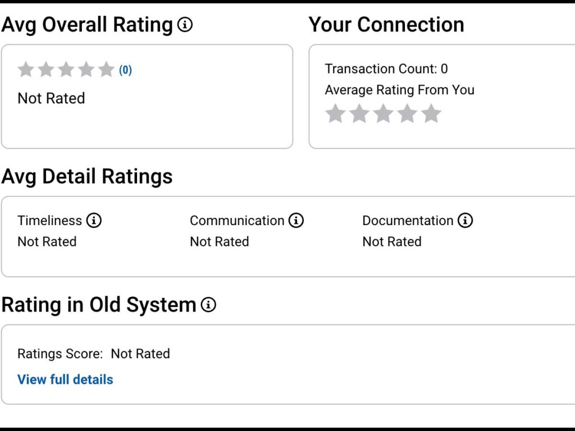
Task: Click second star under Average Rating From You
Action: pyautogui.click(x=359, y=113)
